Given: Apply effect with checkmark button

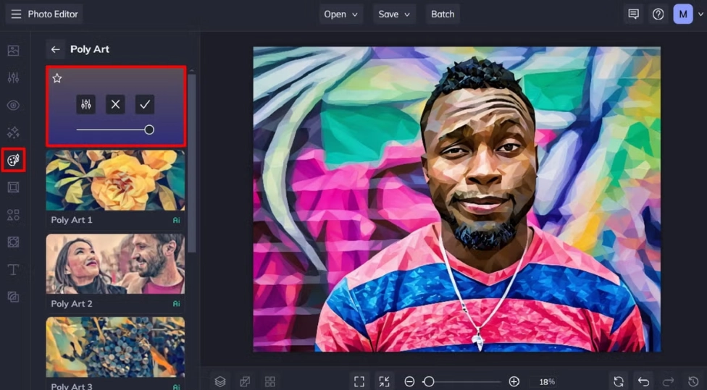Looking at the screenshot, I should pos(145,104).
